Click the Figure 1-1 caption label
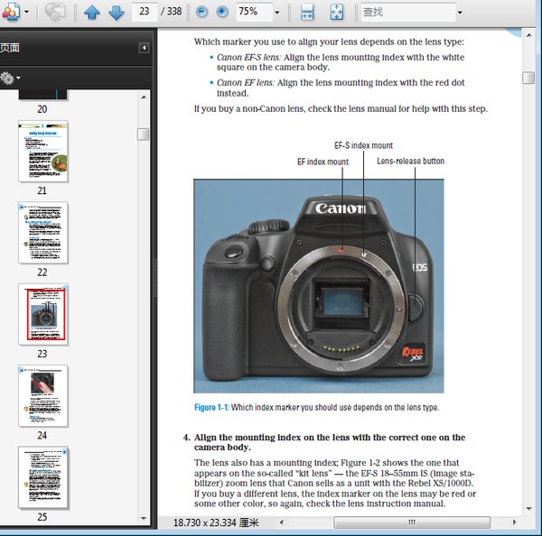The height and width of the screenshot is (536, 542). point(211,407)
